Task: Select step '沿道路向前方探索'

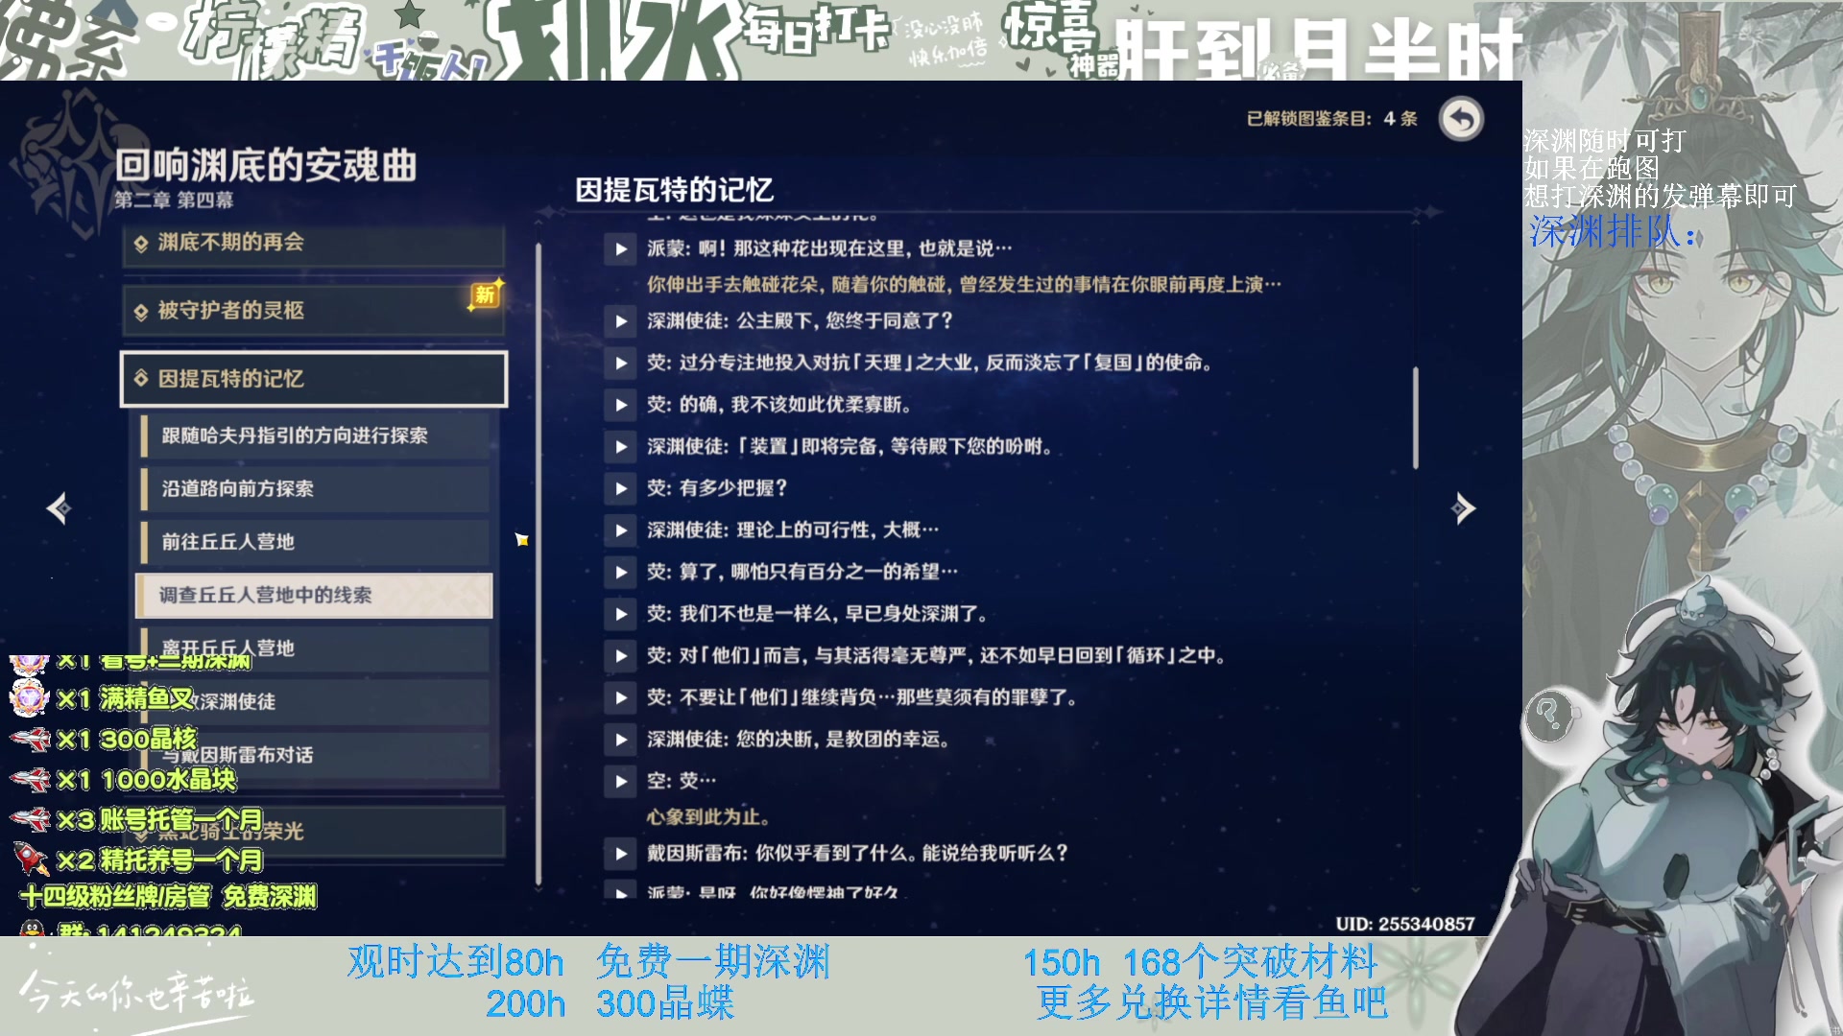Action: point(315,489)
